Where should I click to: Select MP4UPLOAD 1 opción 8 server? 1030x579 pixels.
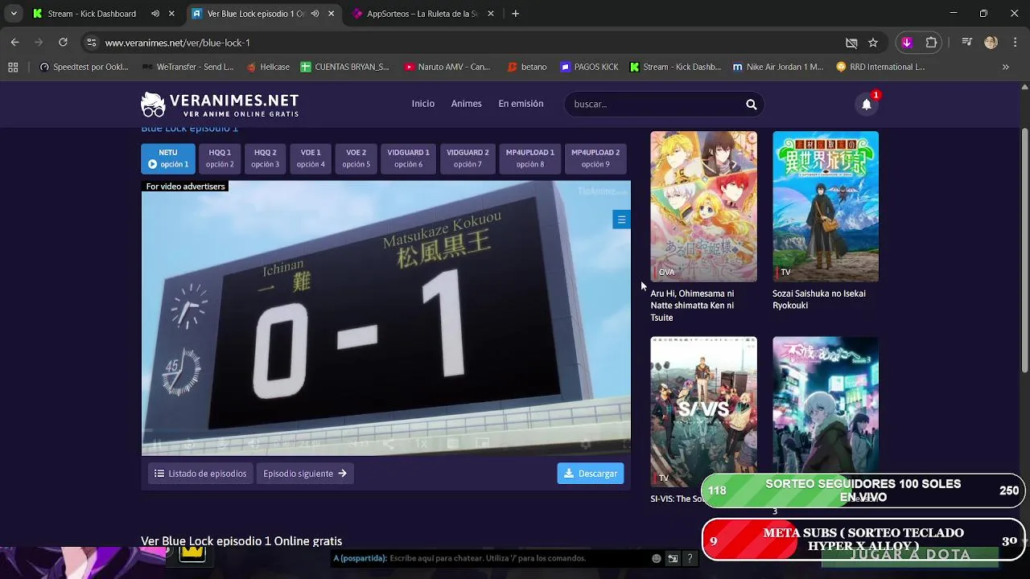pos(530,158)
